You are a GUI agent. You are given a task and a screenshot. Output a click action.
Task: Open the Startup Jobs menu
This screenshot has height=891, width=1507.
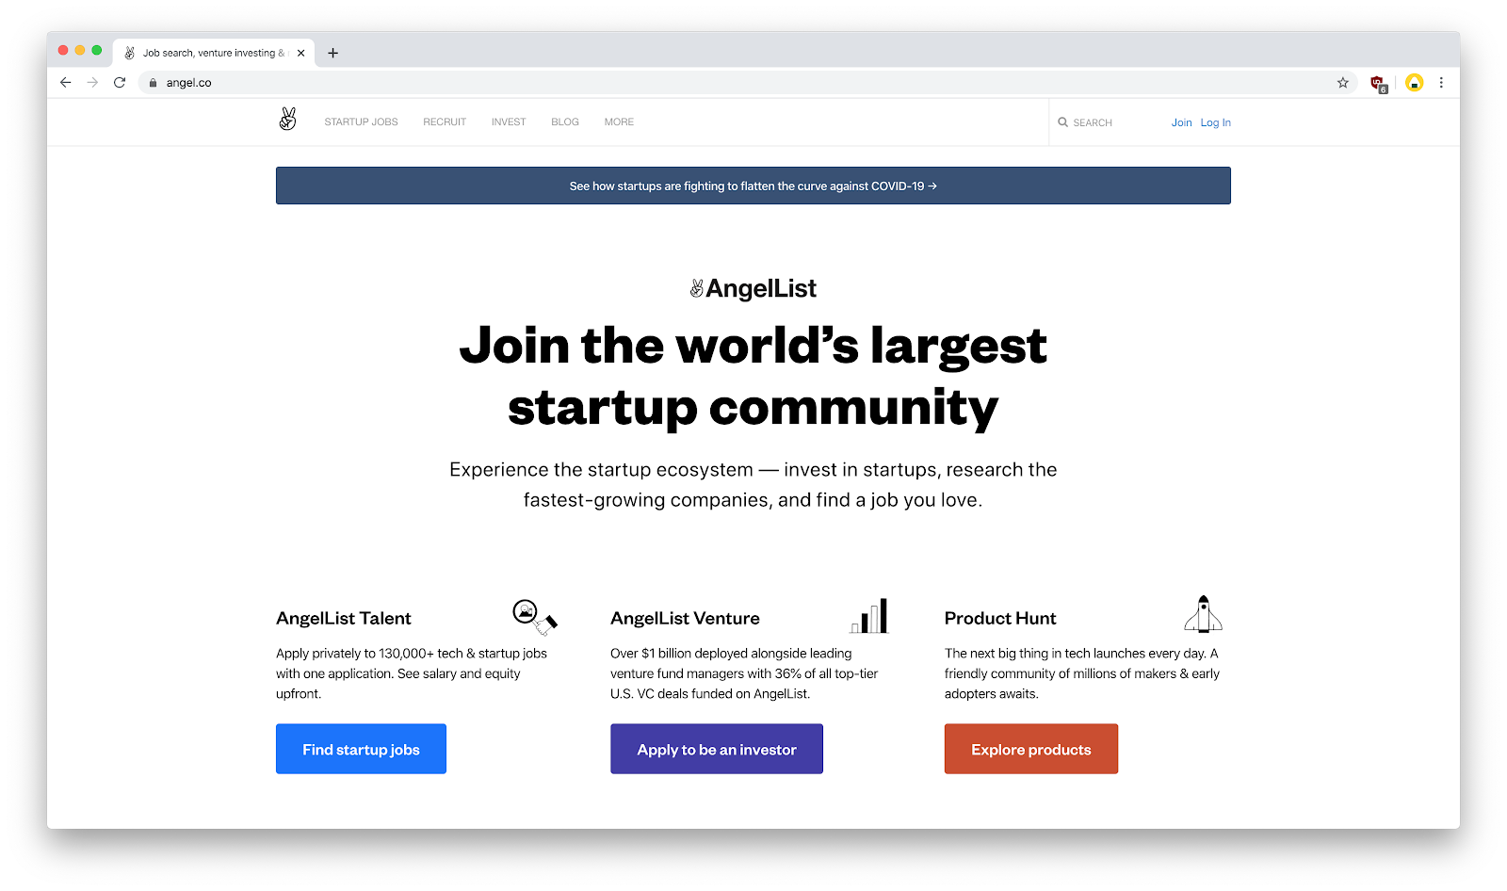pyautogui.click(x=361, y=122)
